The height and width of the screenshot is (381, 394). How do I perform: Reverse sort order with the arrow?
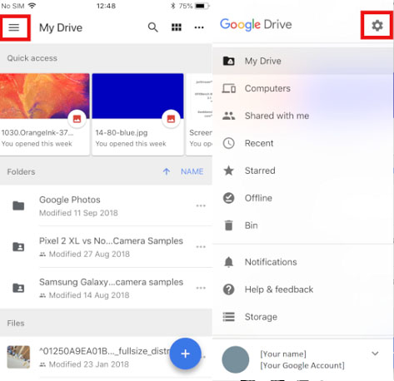[167, 171]
